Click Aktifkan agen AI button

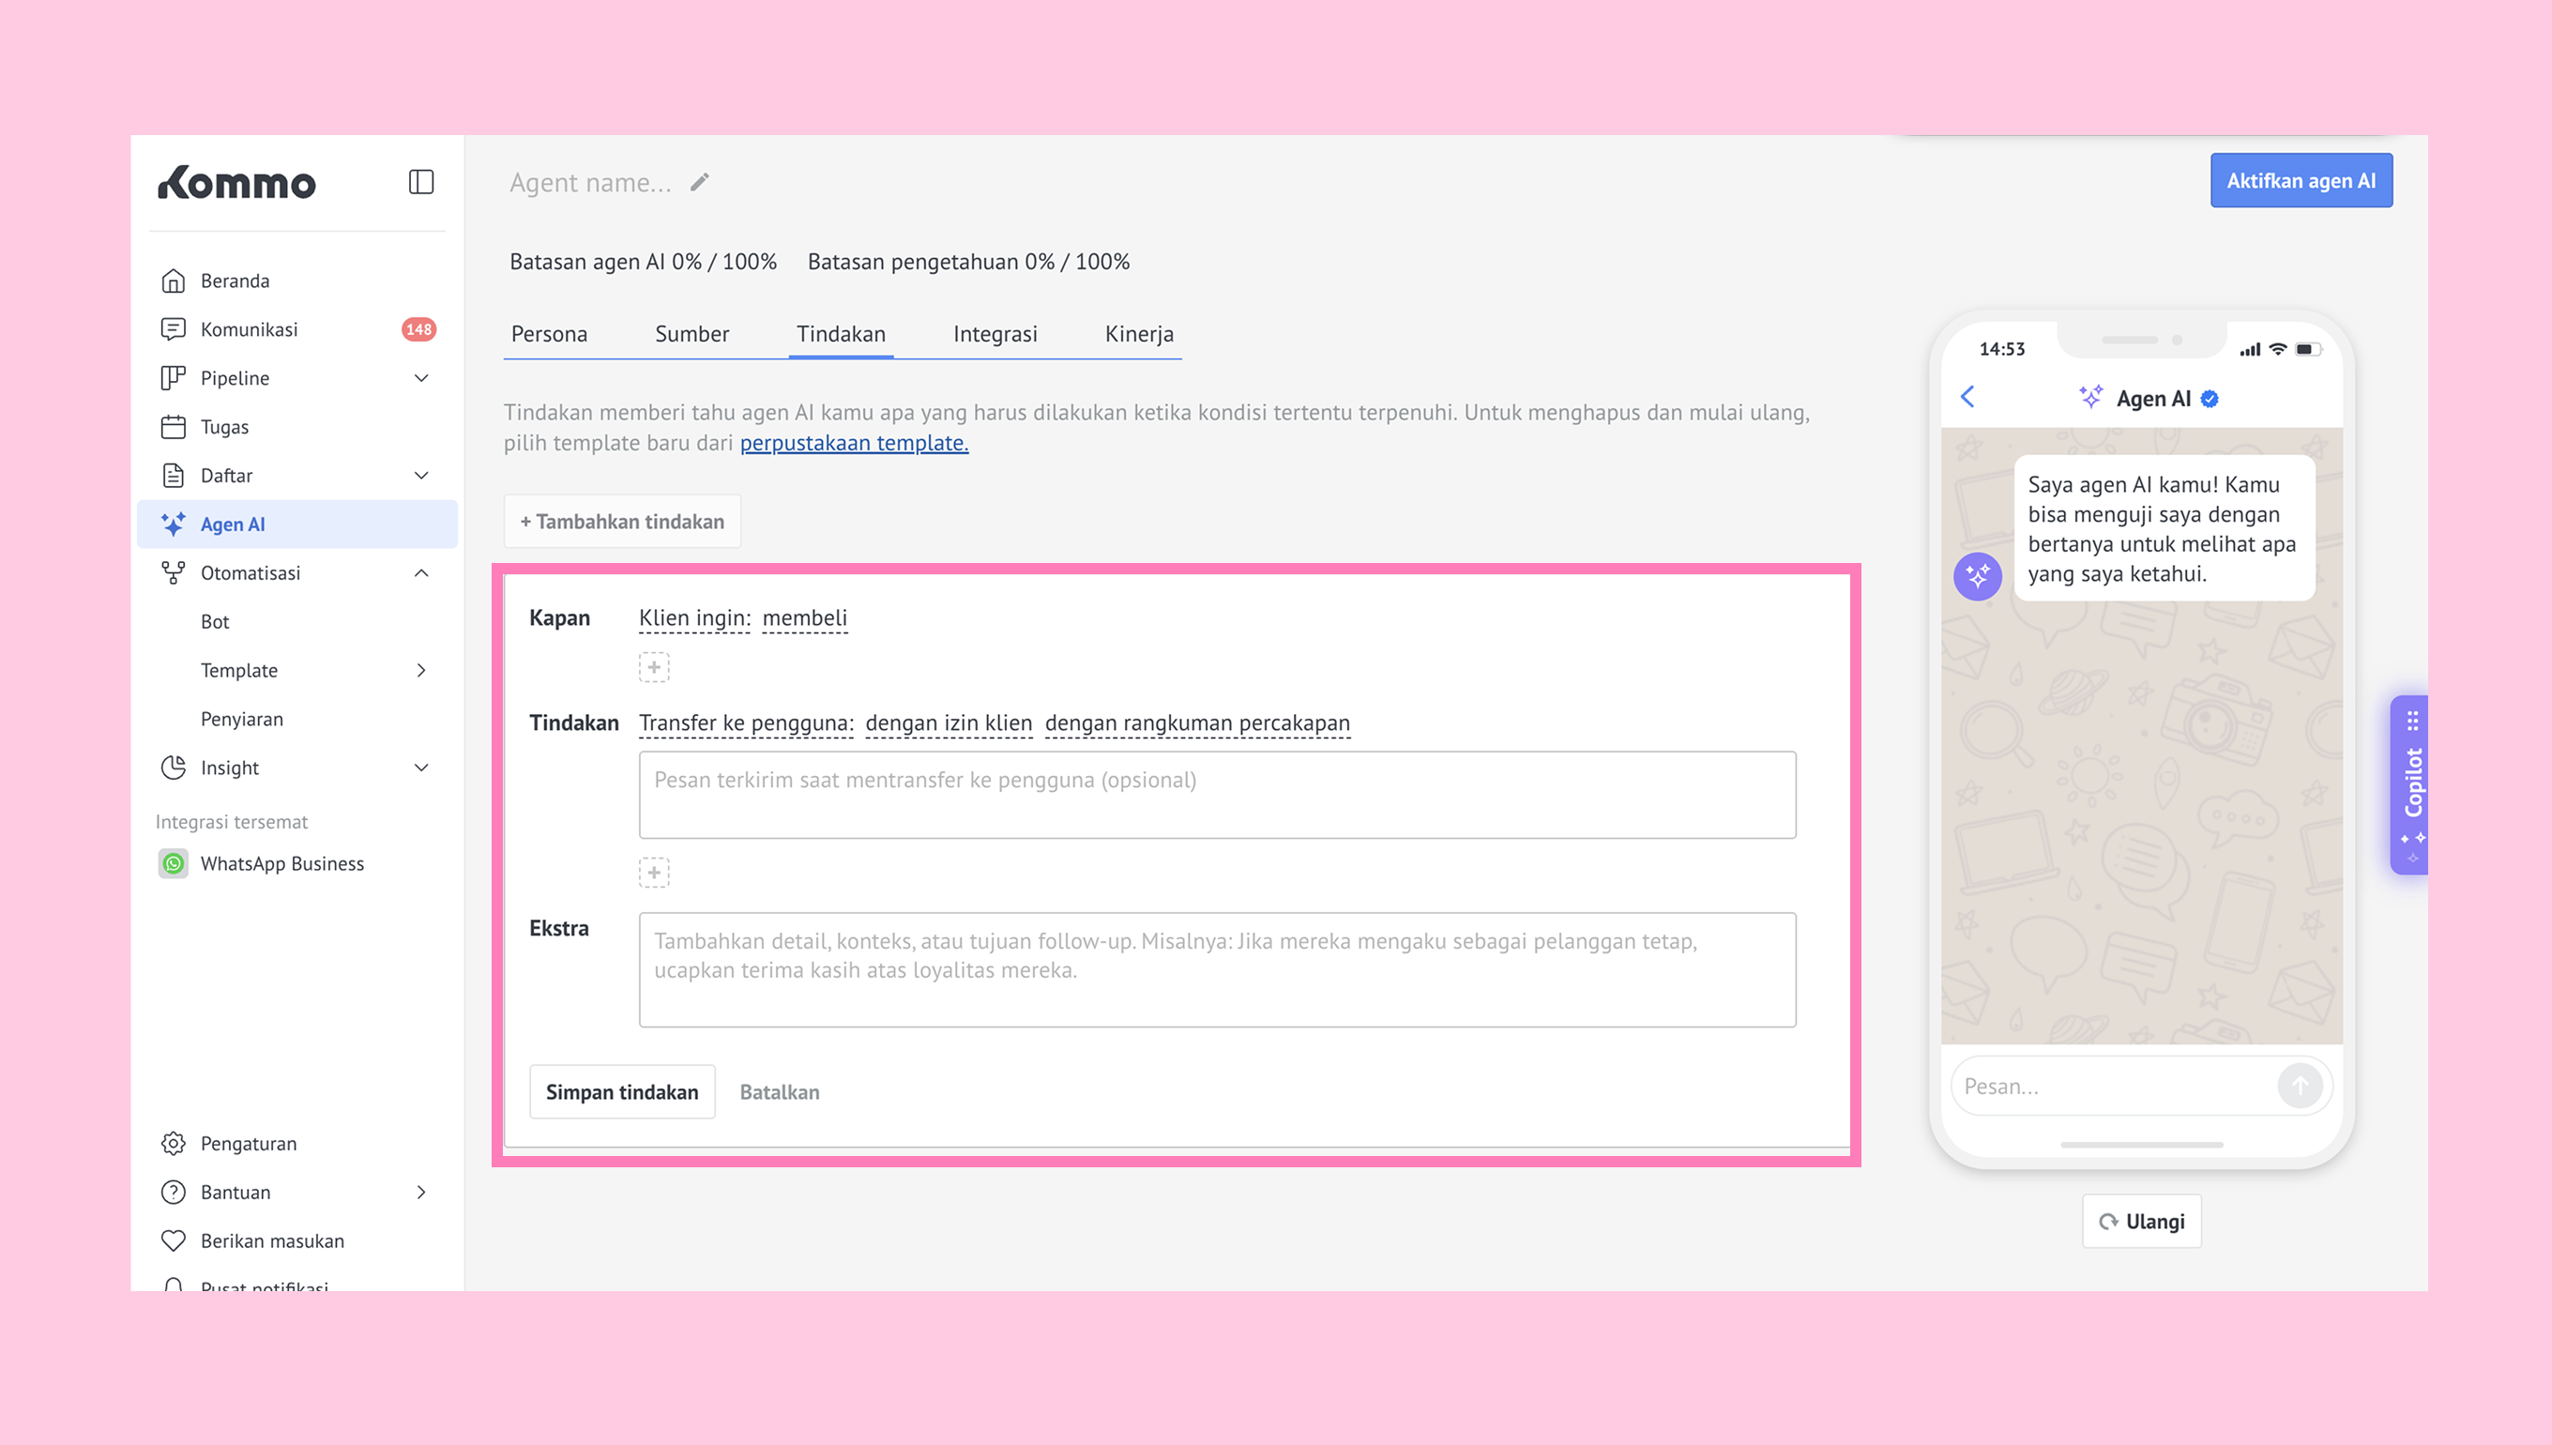pos(2300,180)
